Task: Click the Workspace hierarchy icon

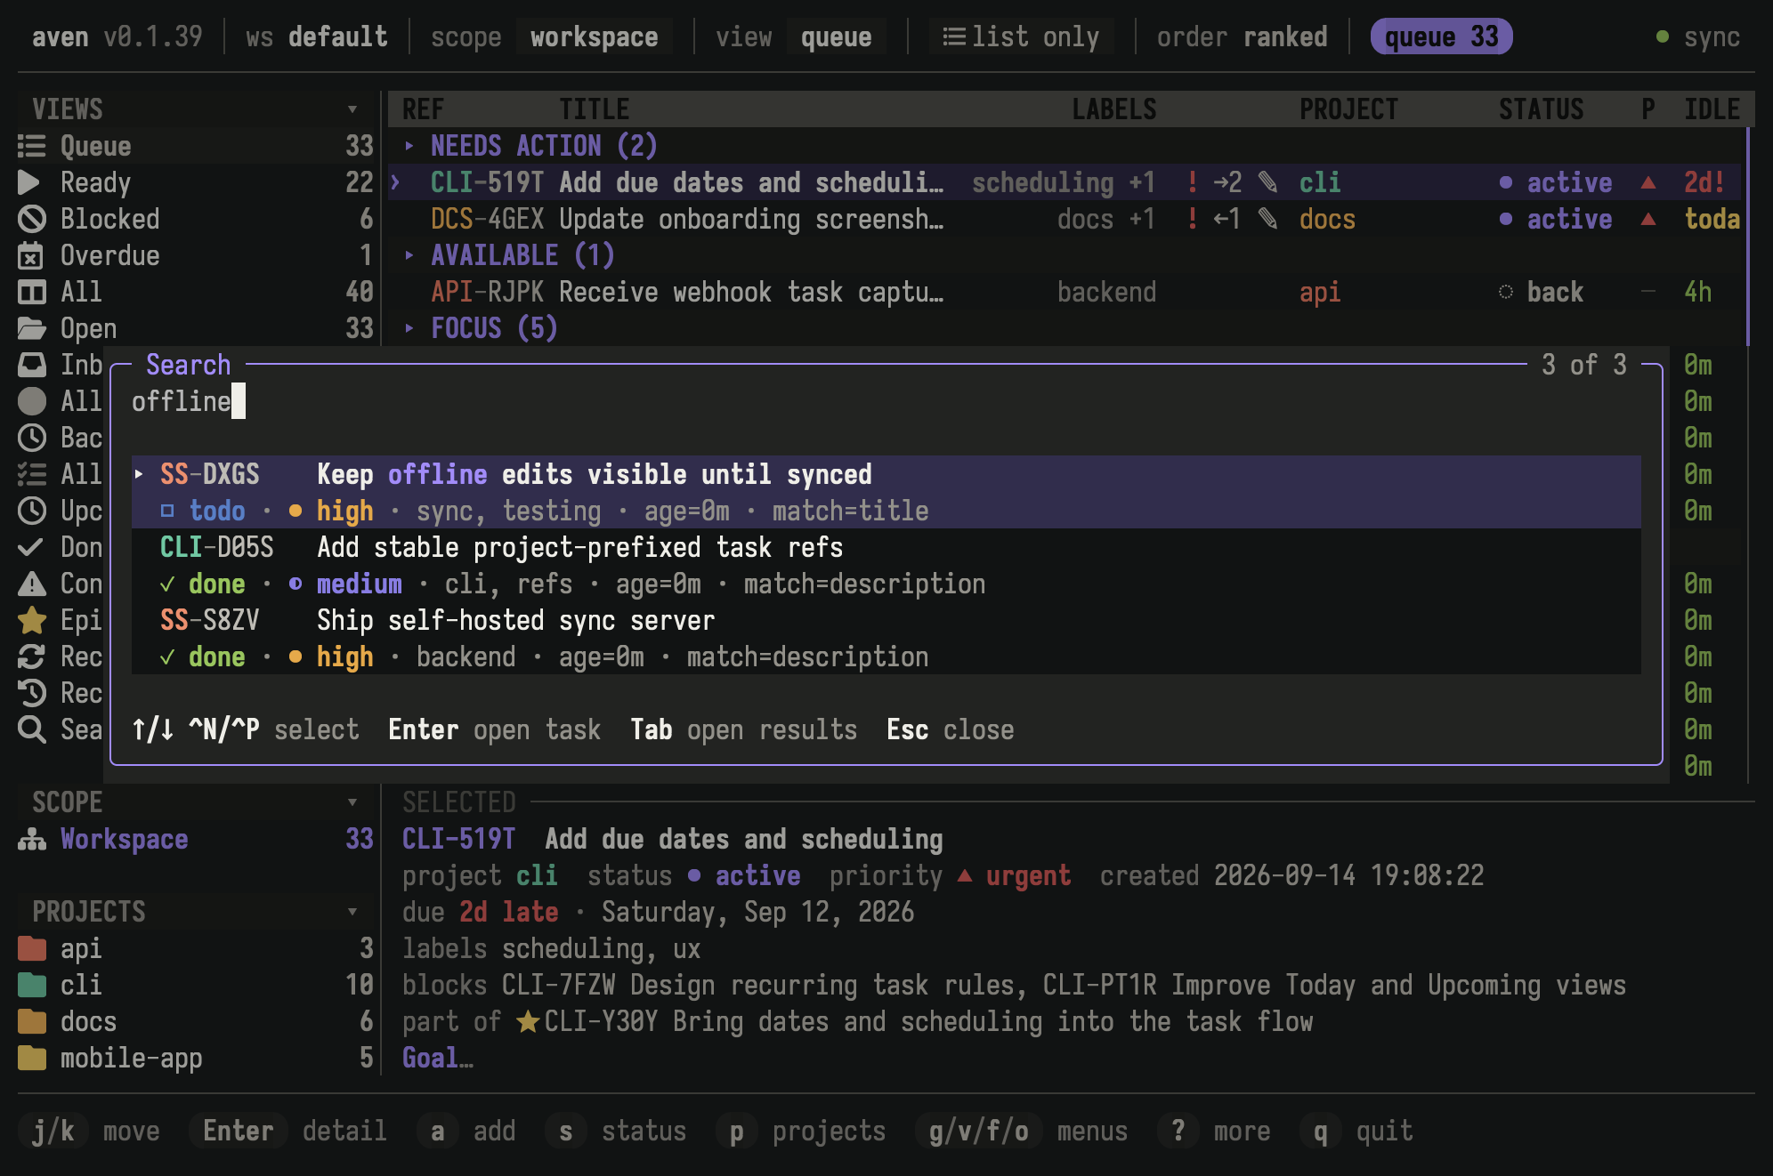Action: coord(31,839)
